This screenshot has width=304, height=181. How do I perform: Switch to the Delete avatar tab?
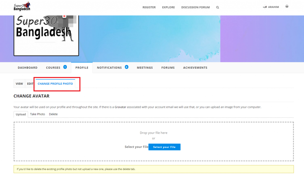(53, 114)
